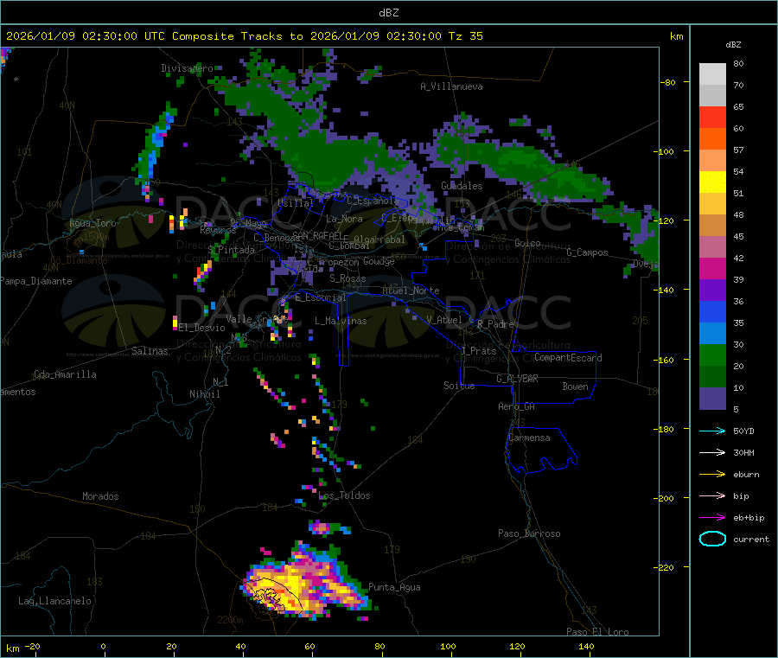Select the 48 dBZ gold swatch
The image size is (778, 658).
coord(712,203)
